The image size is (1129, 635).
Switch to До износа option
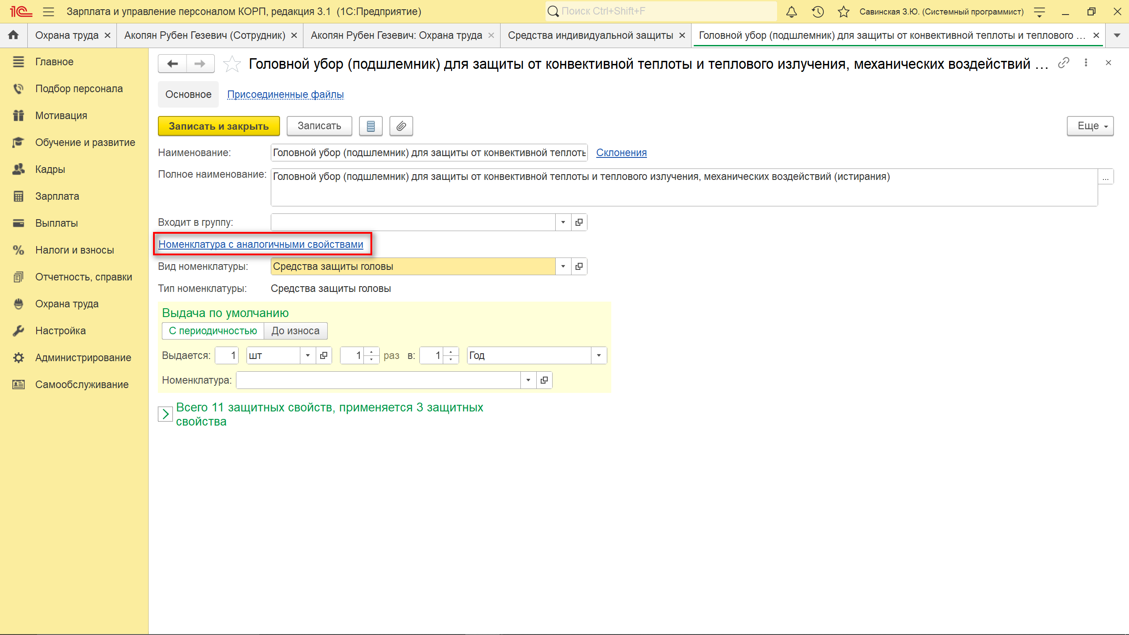coord(295,331)
